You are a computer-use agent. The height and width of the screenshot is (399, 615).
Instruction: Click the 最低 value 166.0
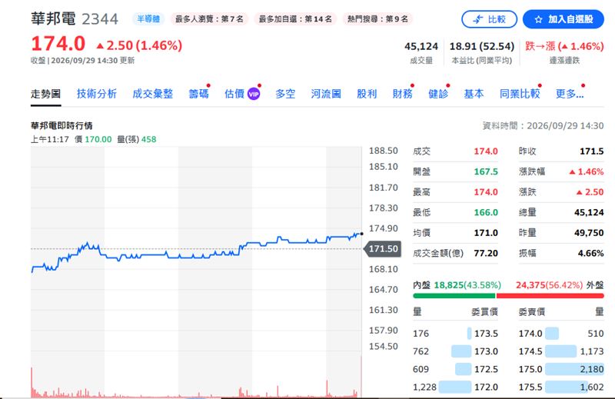(486, 212)
